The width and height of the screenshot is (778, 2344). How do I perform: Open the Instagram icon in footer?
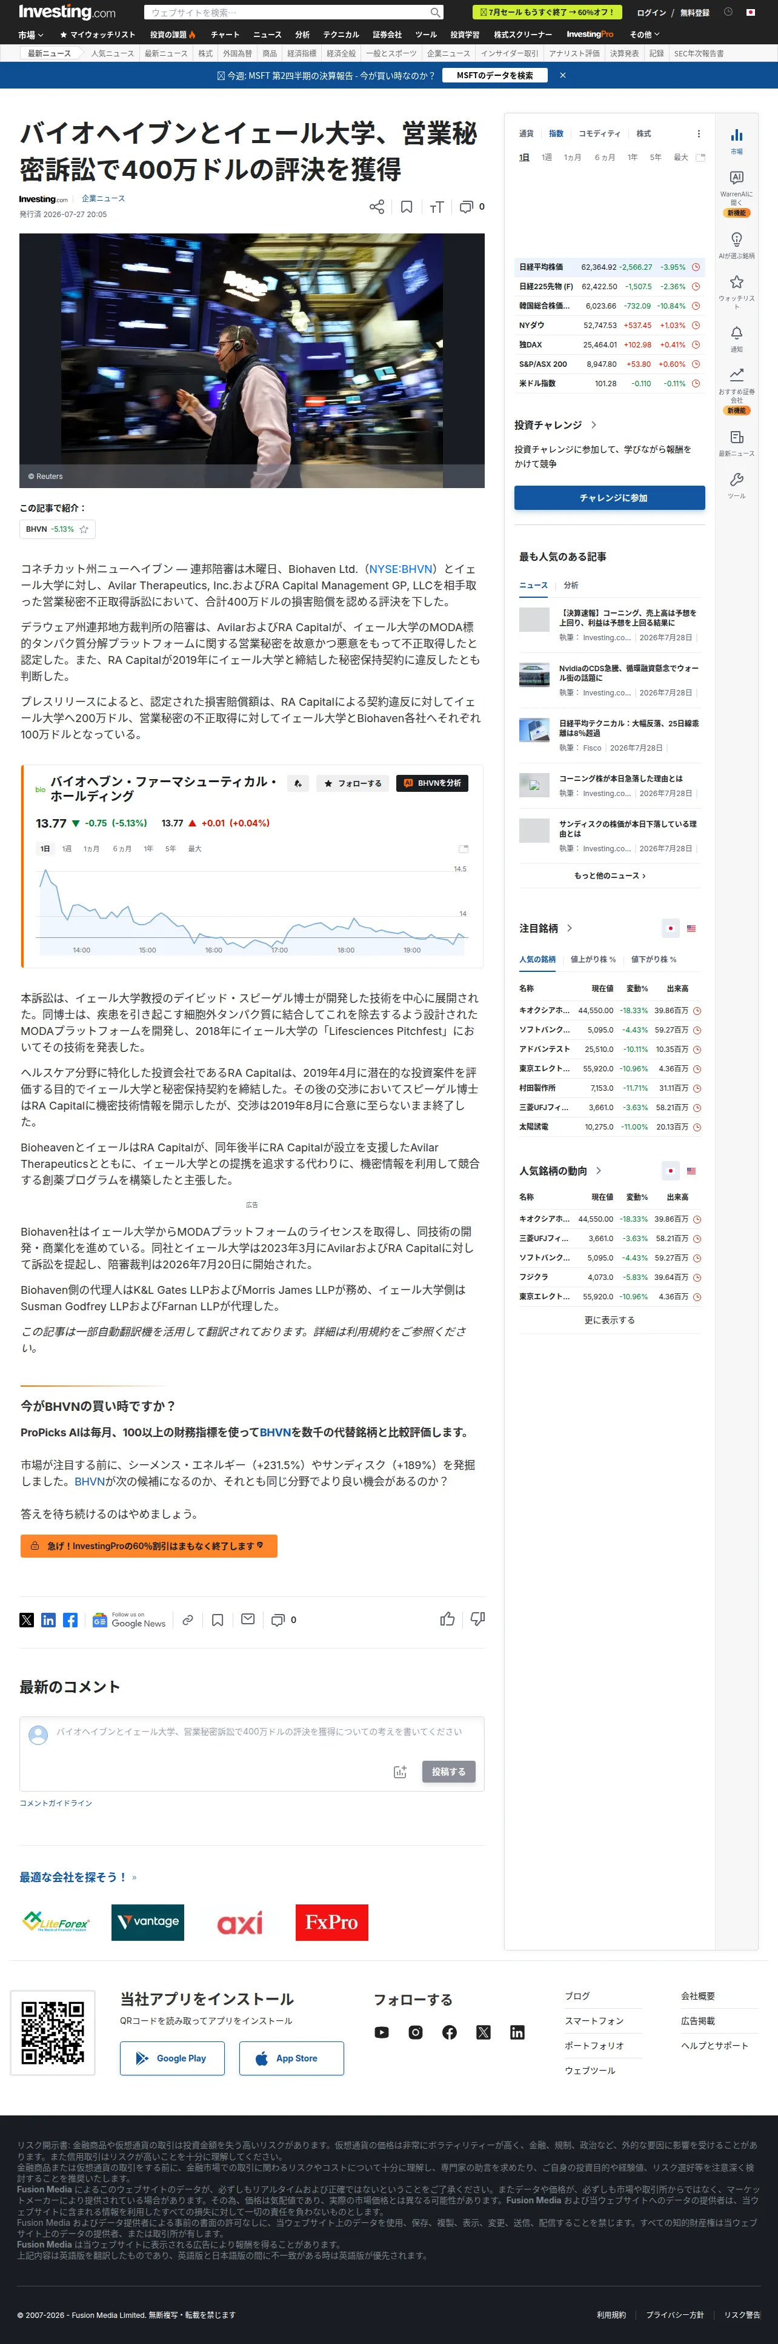416,2032
